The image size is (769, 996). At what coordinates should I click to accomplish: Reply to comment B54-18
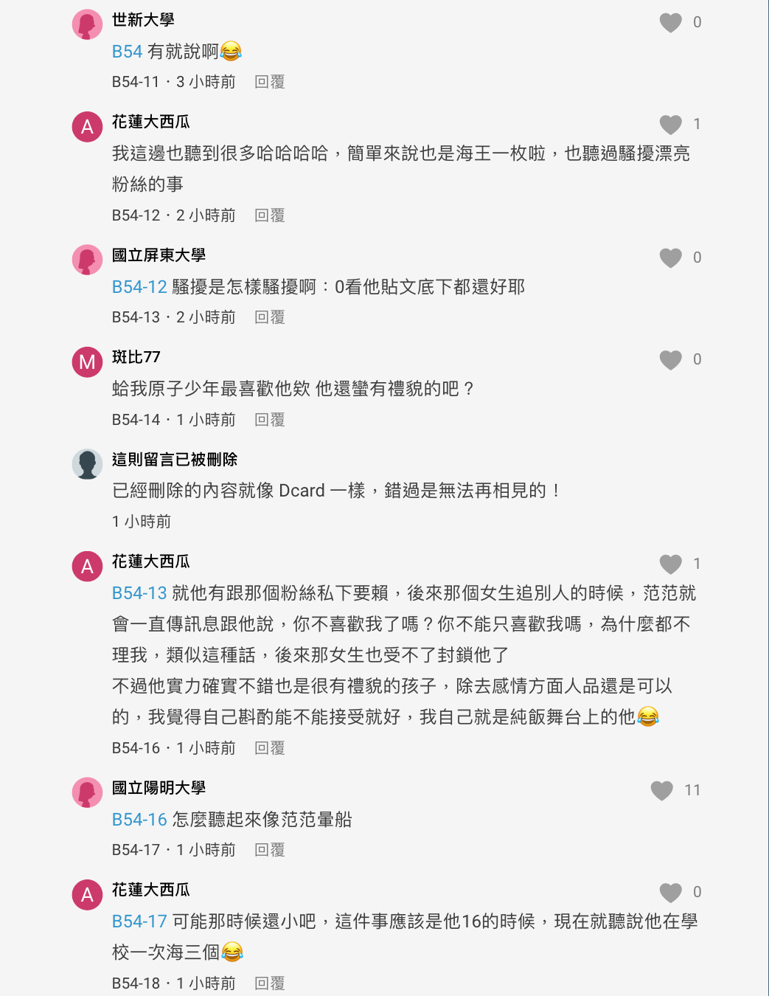(270, 983)
